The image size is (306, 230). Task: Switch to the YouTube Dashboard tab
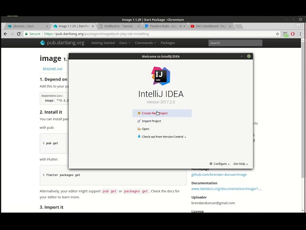point(211,26)
